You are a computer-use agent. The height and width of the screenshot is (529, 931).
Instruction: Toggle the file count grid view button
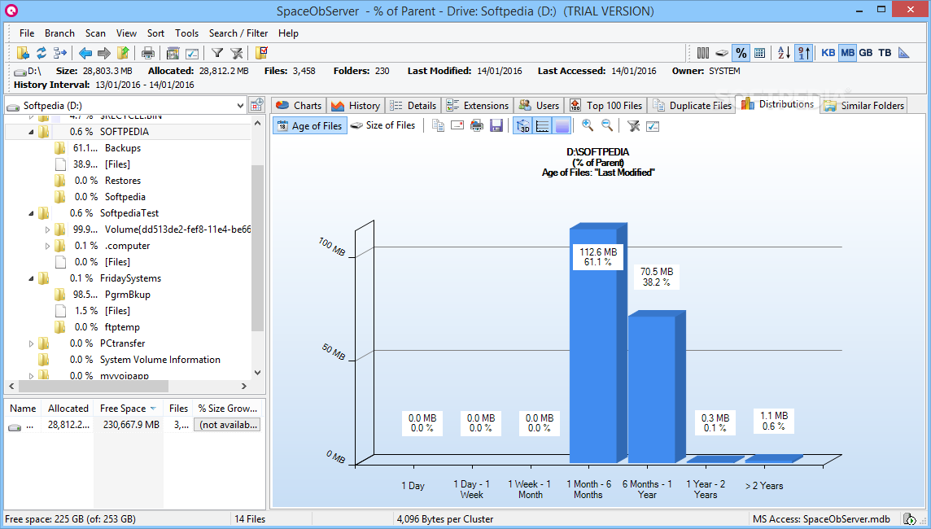point(759,53)
